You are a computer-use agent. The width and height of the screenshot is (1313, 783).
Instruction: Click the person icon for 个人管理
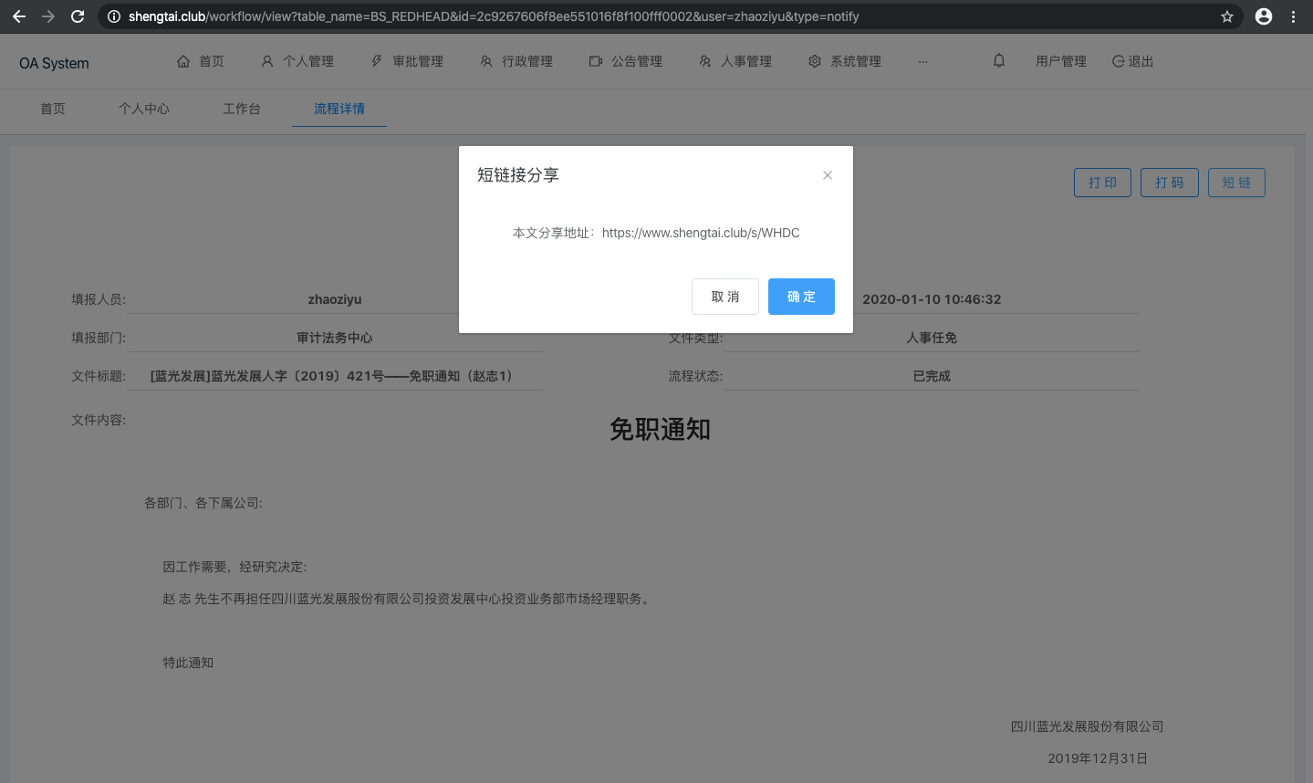267,61
